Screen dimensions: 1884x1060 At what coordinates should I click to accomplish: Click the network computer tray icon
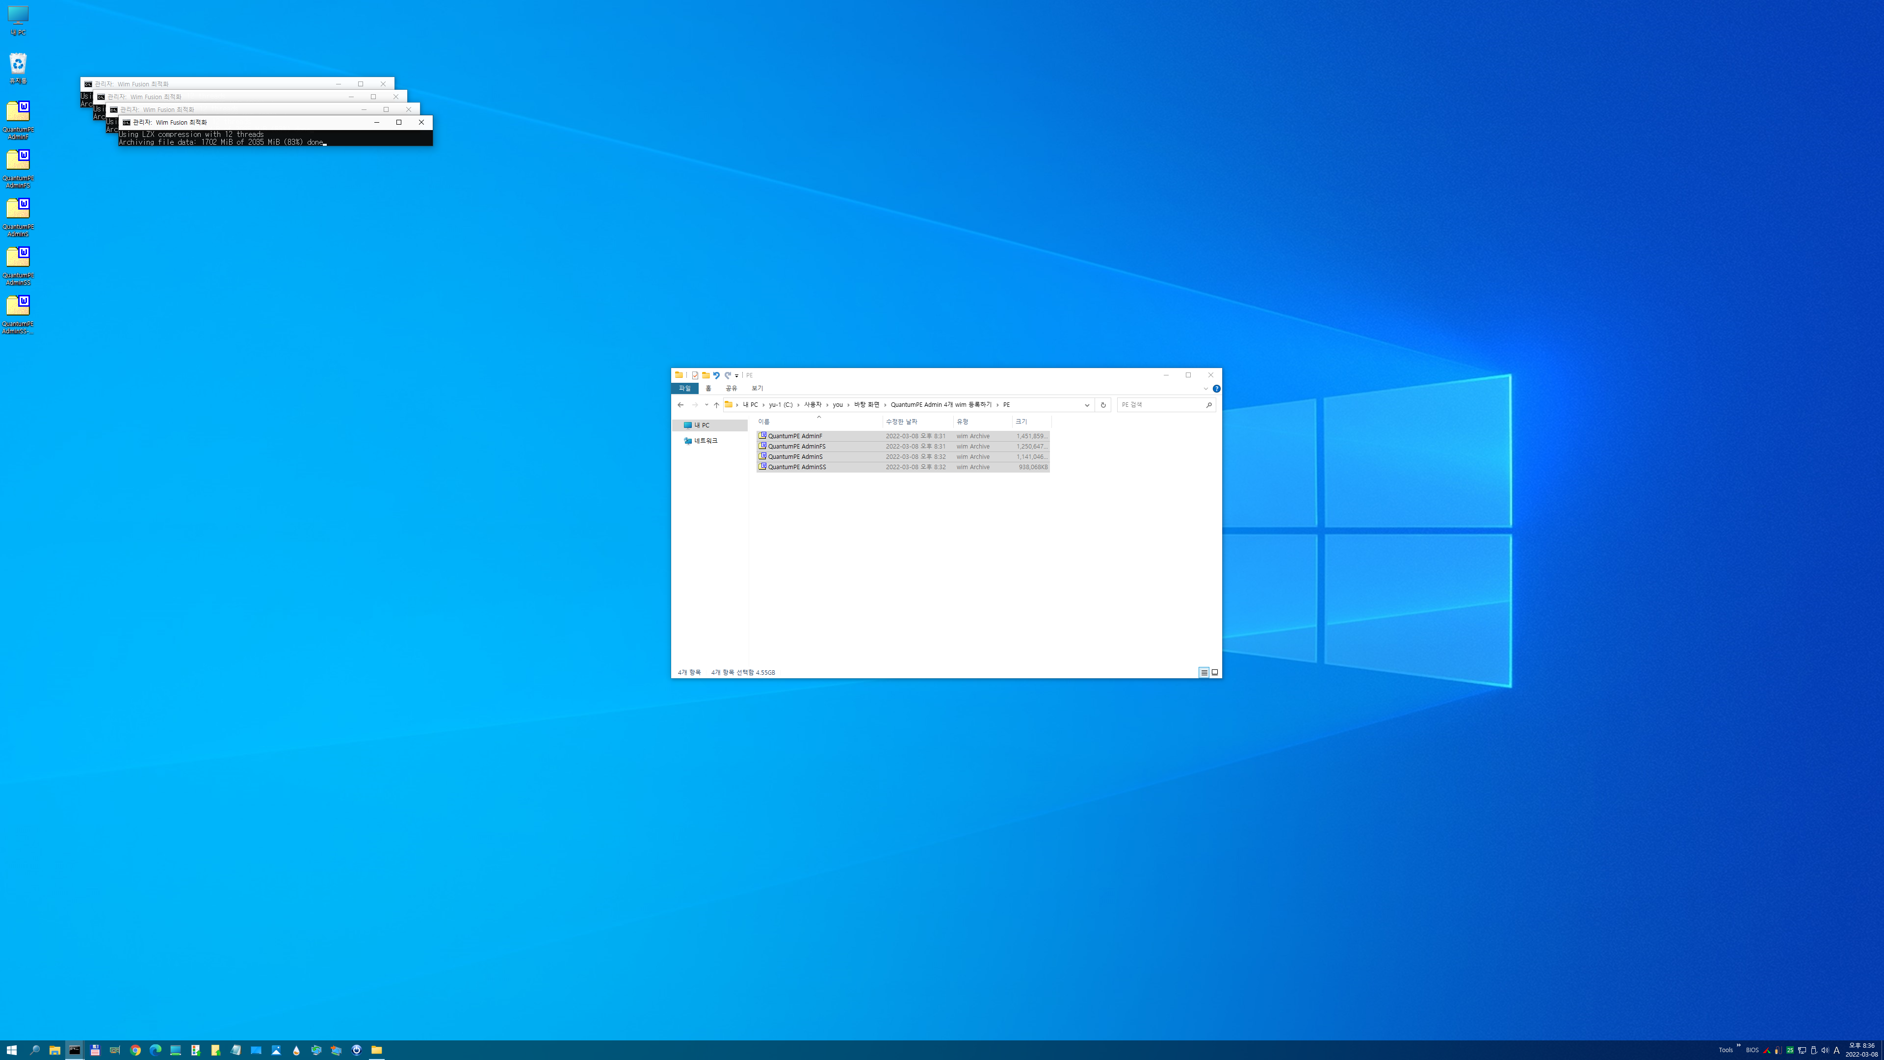pos(1802,1051)
